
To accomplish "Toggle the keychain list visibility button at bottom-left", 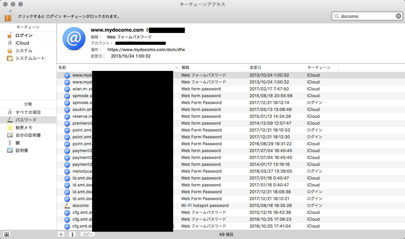I will [x=7, y=234].
